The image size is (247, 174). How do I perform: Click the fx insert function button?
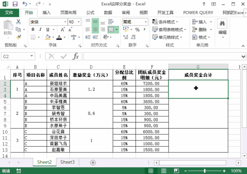(x=76, y=56)
